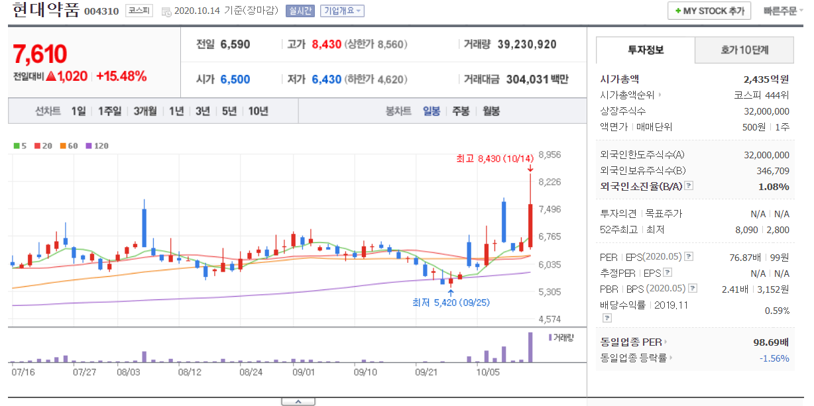
Task: Select the 1일 line chart period
Action: coord(78,111)
